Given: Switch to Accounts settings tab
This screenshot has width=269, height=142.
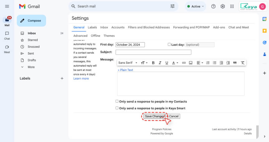Looking at the screenshot, I should (x=118, y=27).
